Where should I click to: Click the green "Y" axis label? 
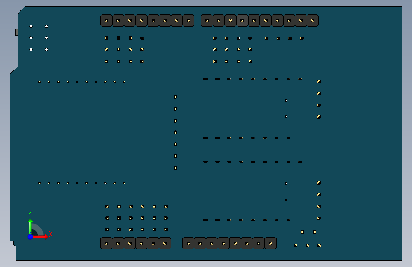(30, 214)
